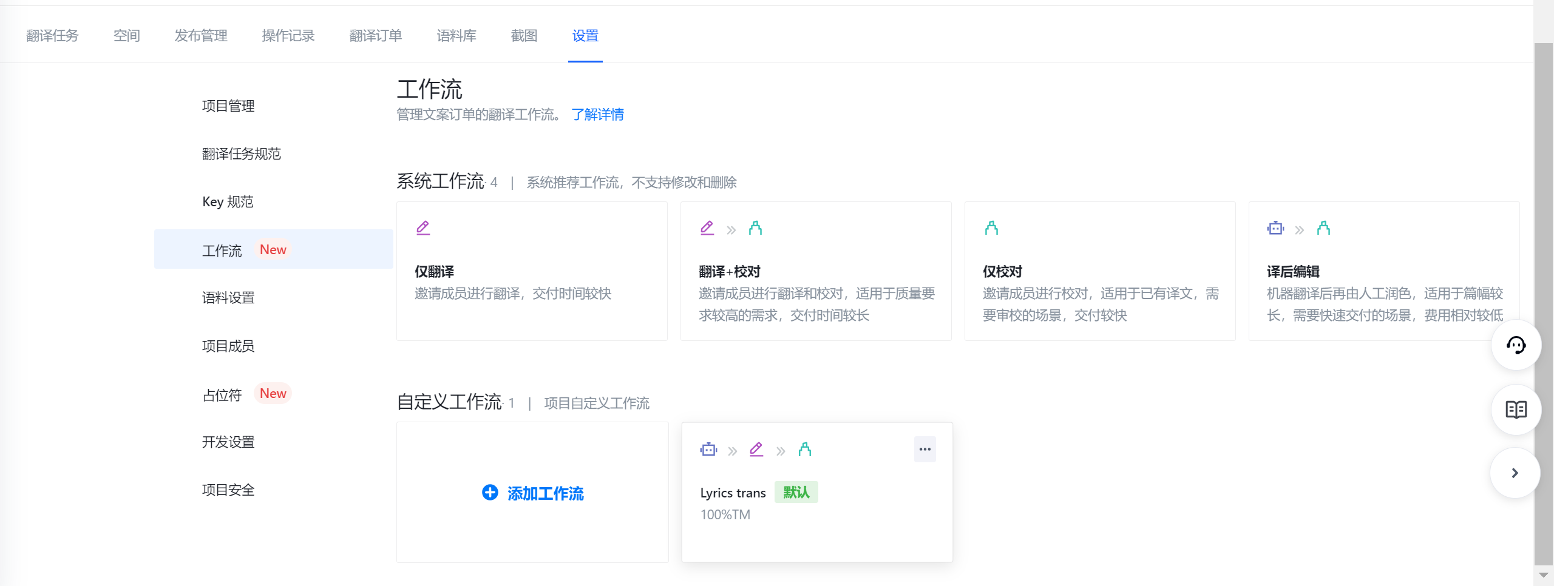Click the reviewer icon on 仅校对 card
1554x586 pixels.
pyautogui.click(x=991, y=228)
